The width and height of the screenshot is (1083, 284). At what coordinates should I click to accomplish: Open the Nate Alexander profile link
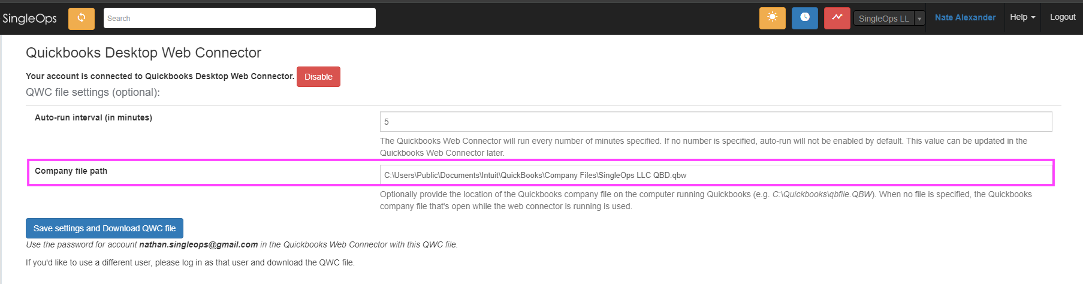[965, 17]
